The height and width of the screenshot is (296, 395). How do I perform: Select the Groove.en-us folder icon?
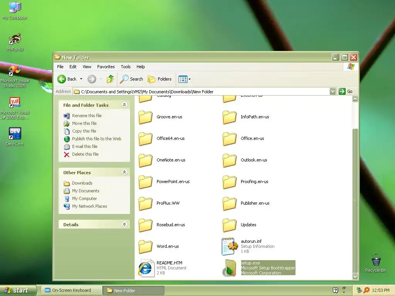pyautogui.click(x=145, y=117)
